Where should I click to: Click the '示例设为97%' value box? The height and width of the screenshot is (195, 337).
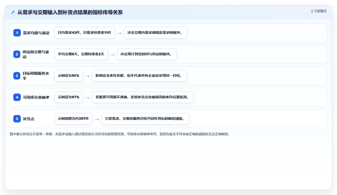tap(68, 97)
